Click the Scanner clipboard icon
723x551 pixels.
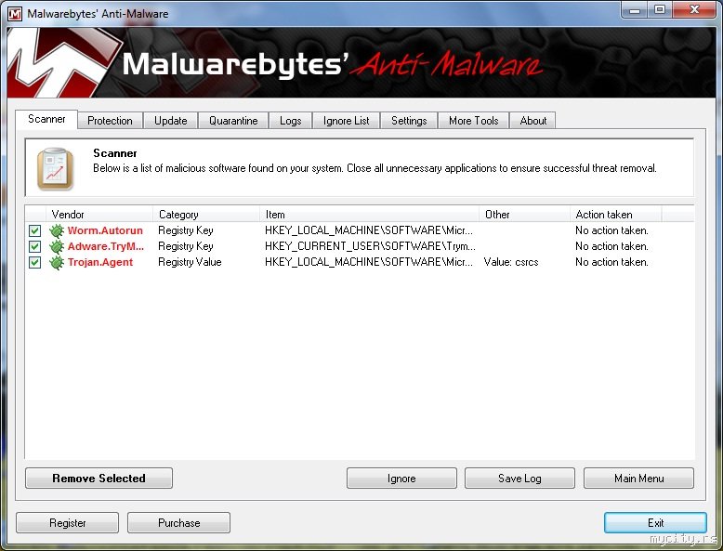point(56,169)
